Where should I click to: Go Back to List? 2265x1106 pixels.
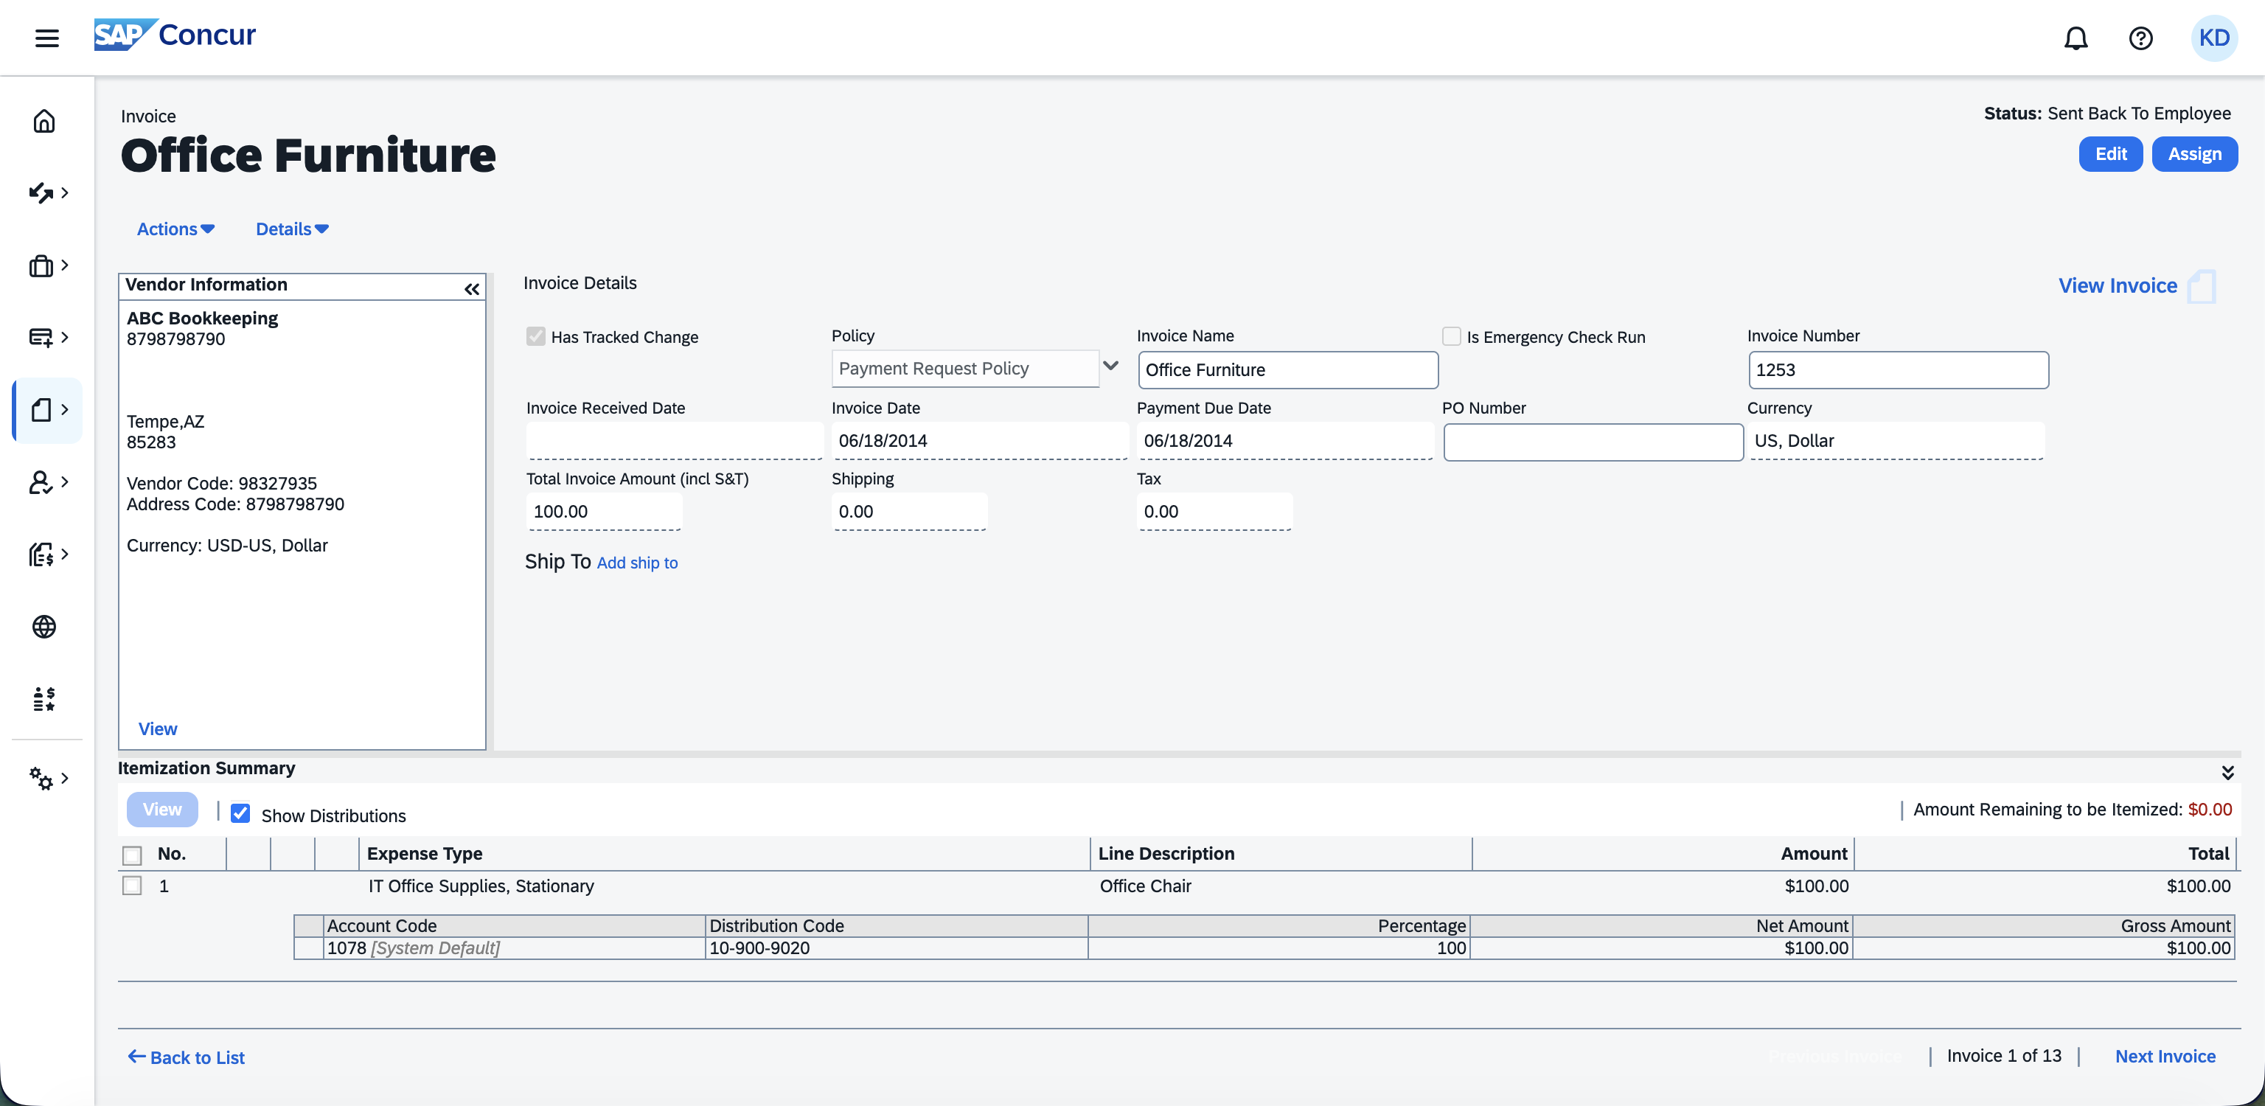point(187,1057)
